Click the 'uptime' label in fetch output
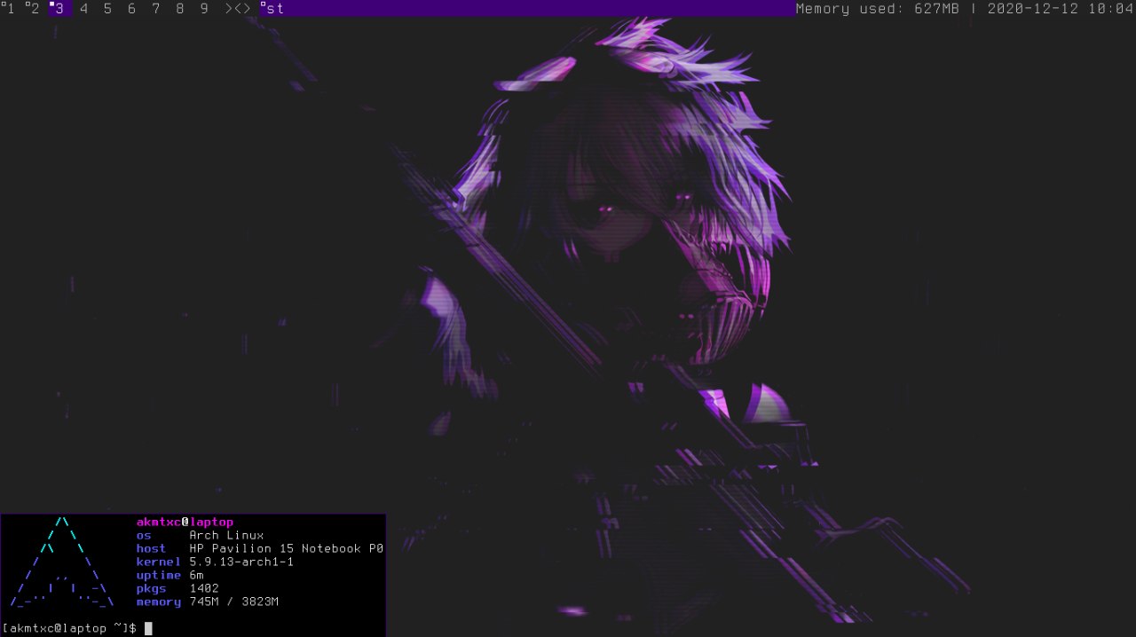The width and height of the screenshot is (1136, 637). pyautogui.click(x=159, y=576)
